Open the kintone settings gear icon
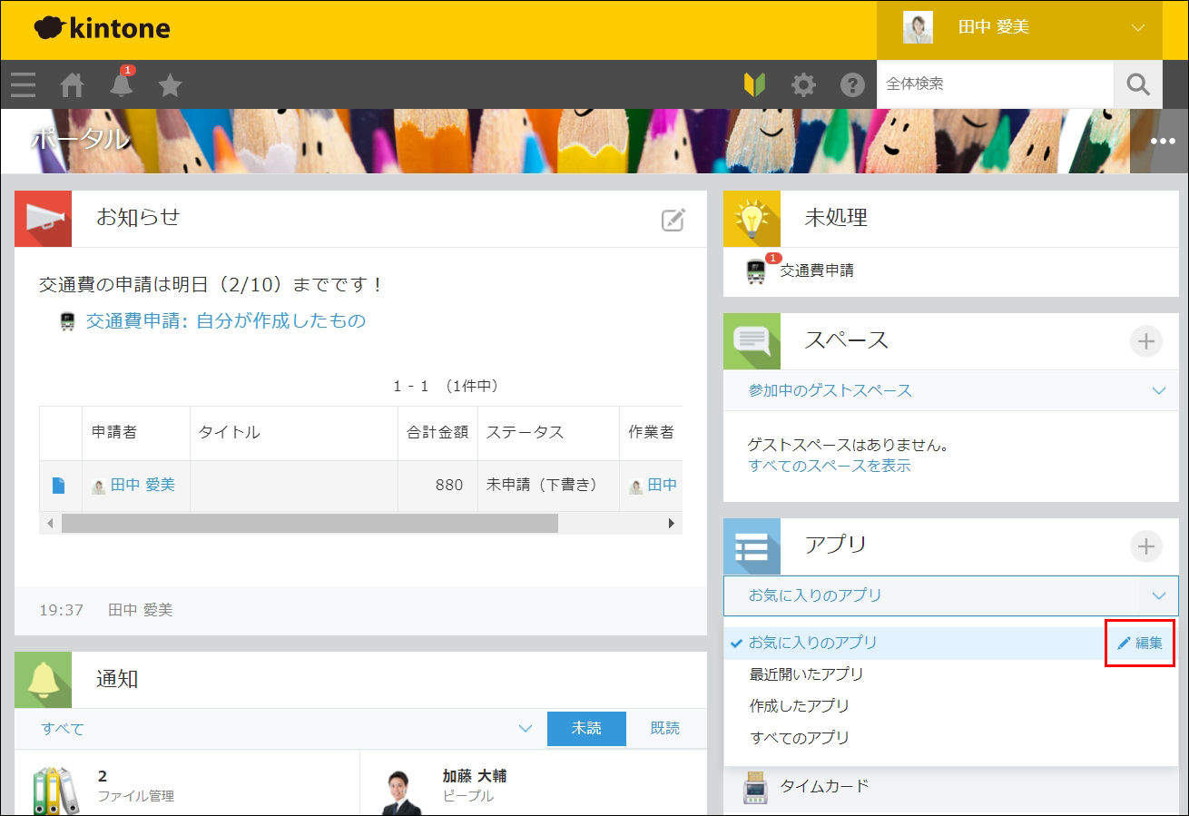This screenshot has width=1189, height=816. click(x=802, y=84)
